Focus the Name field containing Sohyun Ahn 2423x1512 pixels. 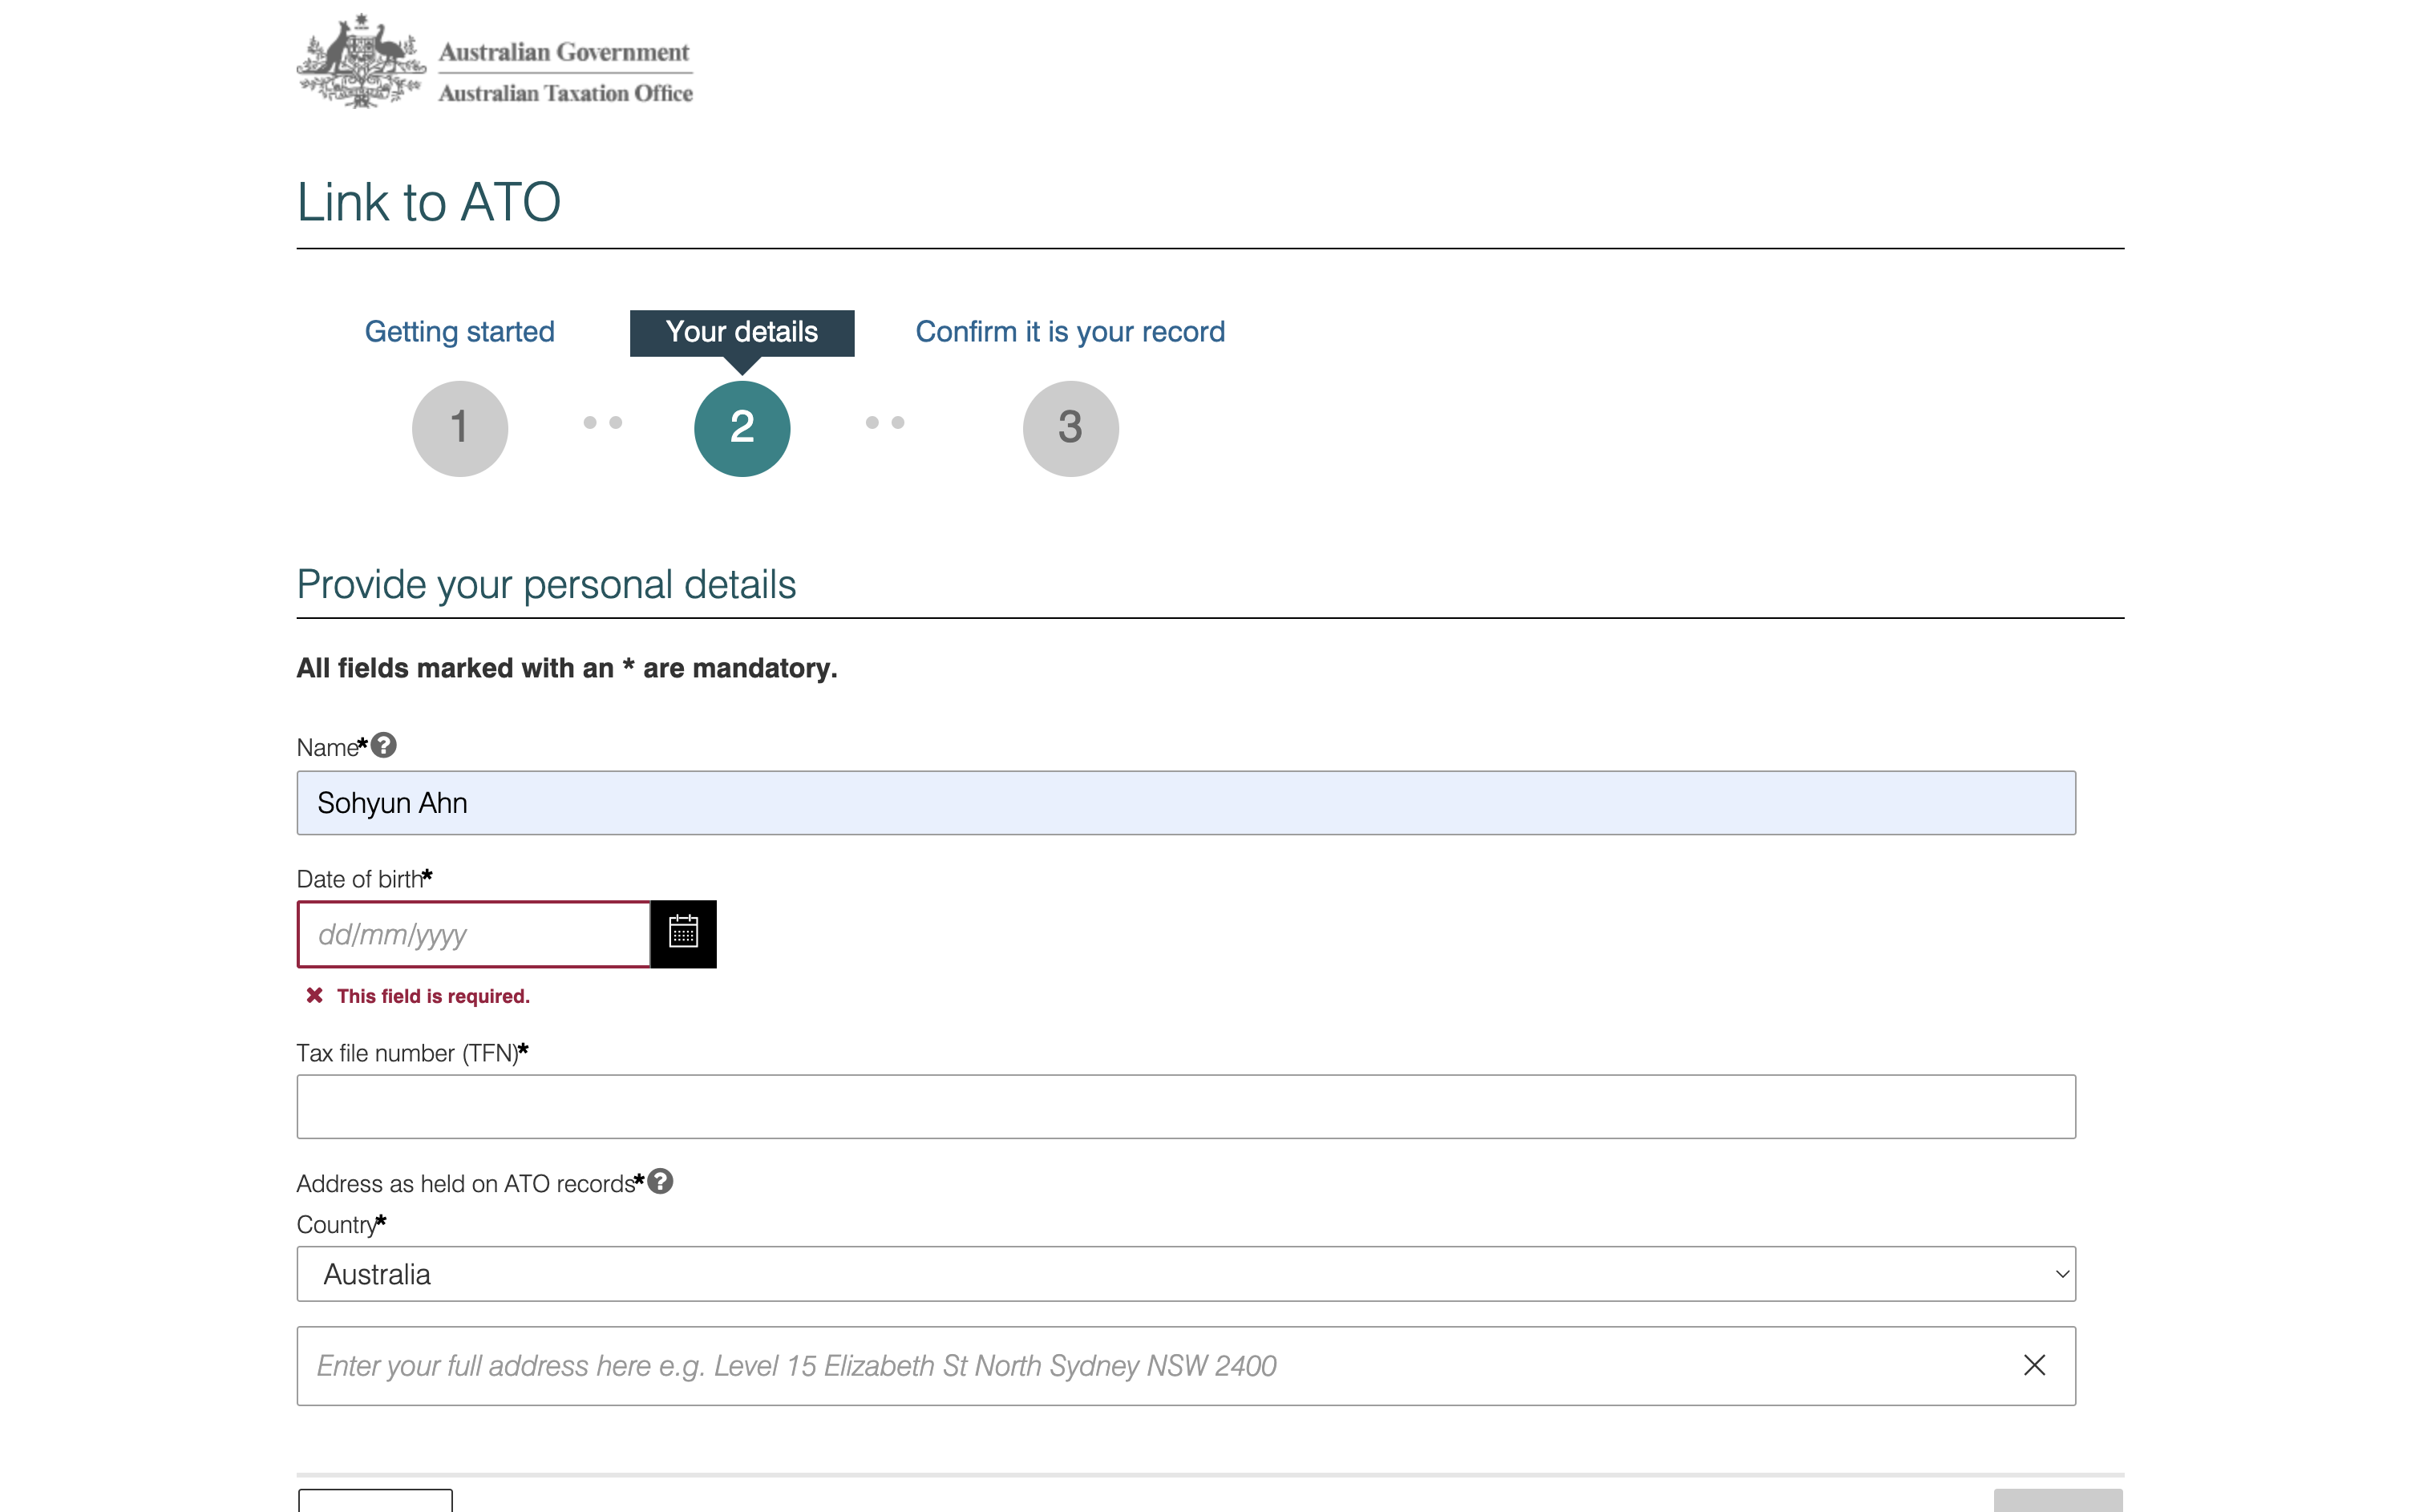pyautogui.click(x=1185, y=802)
